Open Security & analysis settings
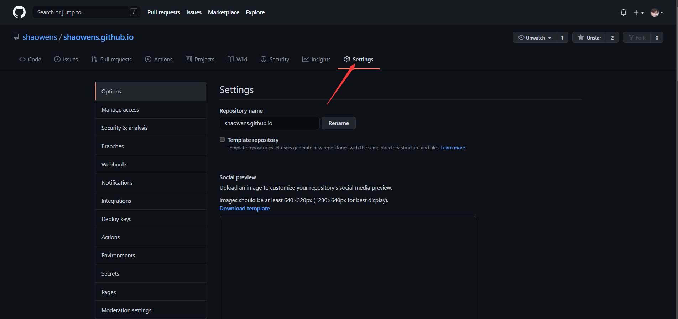 click(151, 128)
